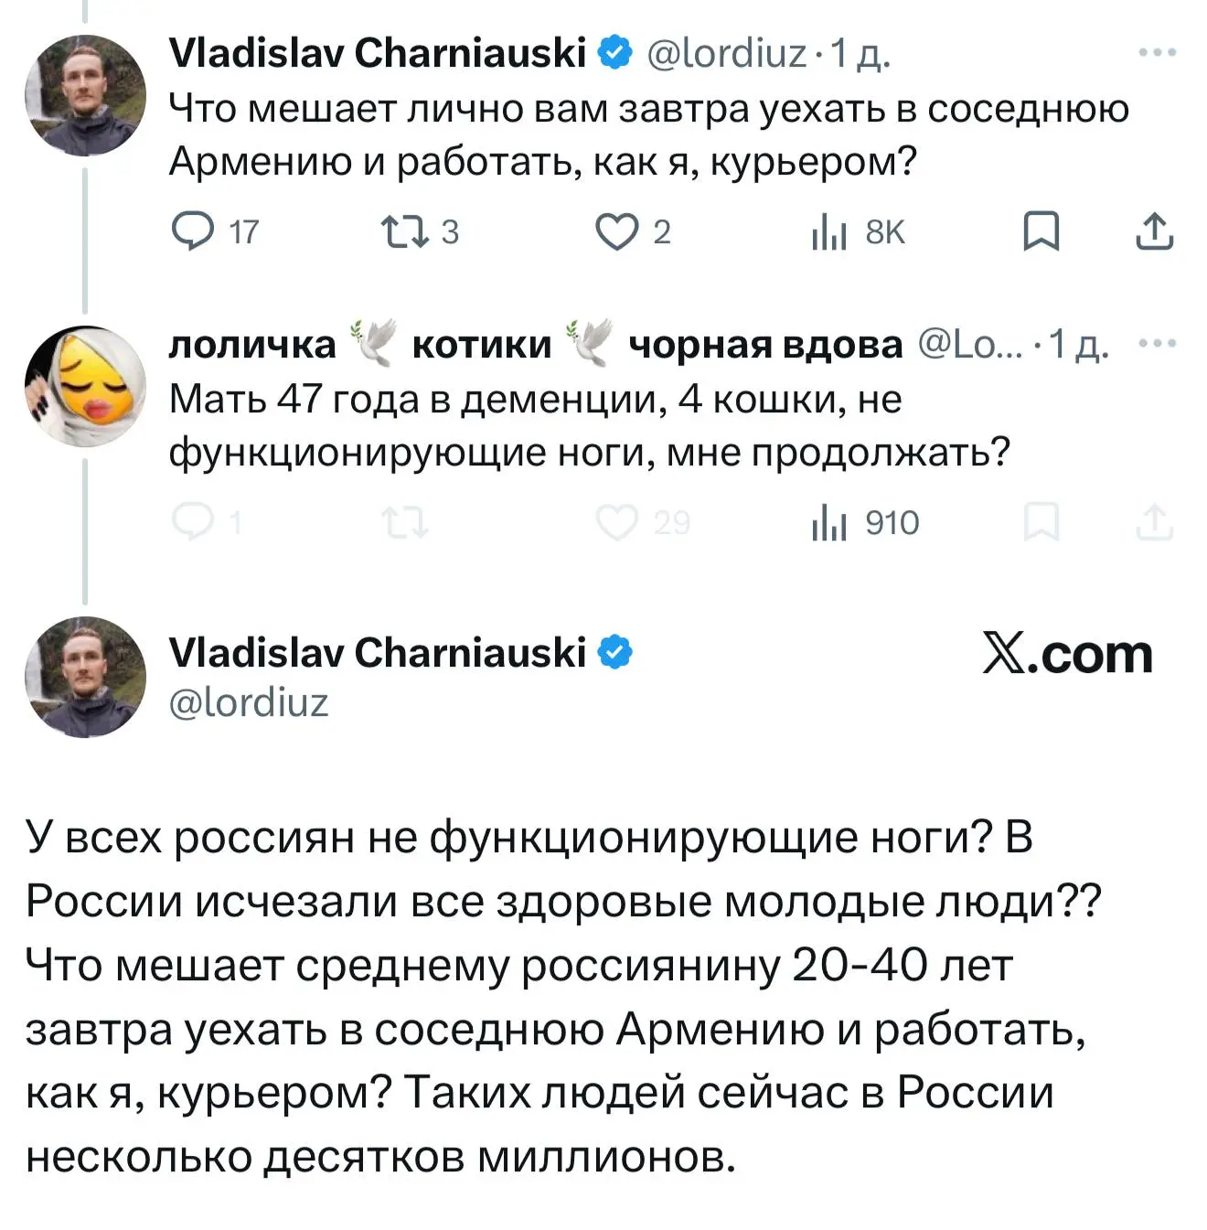The image size is (1207, 1230).
Task: Like the first tweet with 2 likes
Action: 616,231
